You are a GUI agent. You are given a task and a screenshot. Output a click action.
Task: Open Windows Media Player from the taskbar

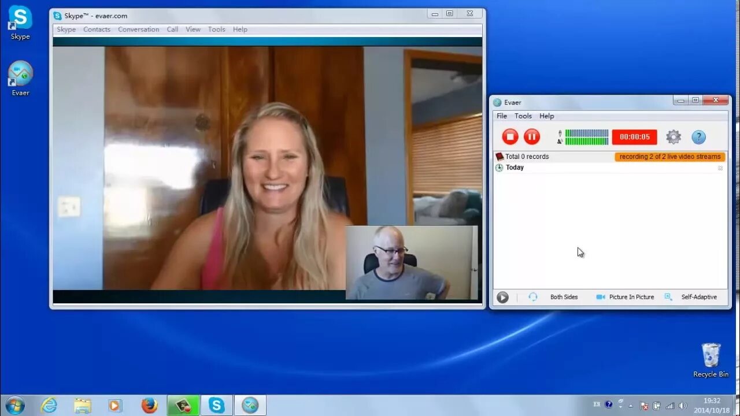tap(115, 406)
